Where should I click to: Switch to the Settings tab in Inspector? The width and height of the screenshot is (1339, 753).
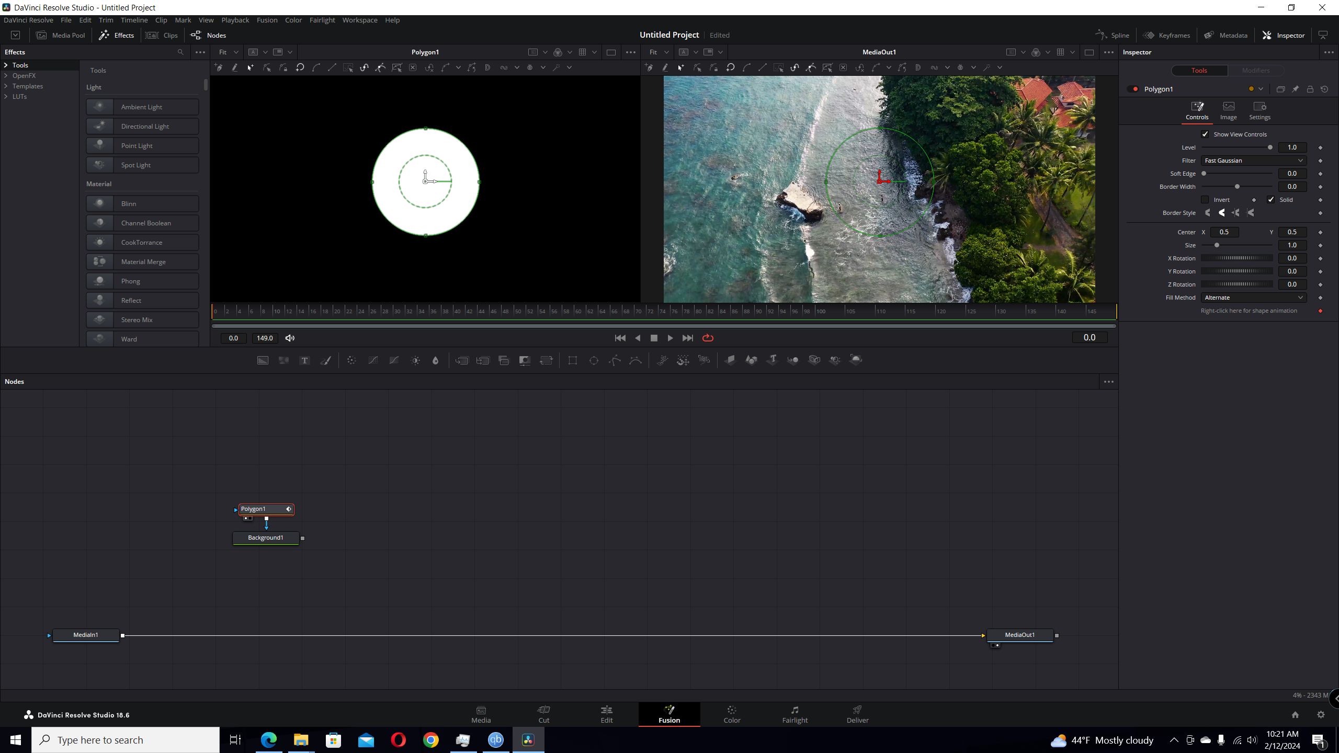pos(1259,111)
